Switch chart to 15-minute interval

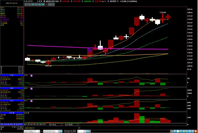(x=36, y=5)
